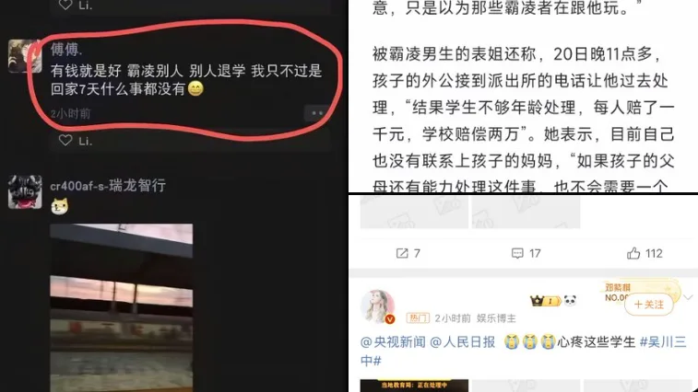Tap the panda badge icon
Screen dimensions: 698x392
(x=570, y=301)
